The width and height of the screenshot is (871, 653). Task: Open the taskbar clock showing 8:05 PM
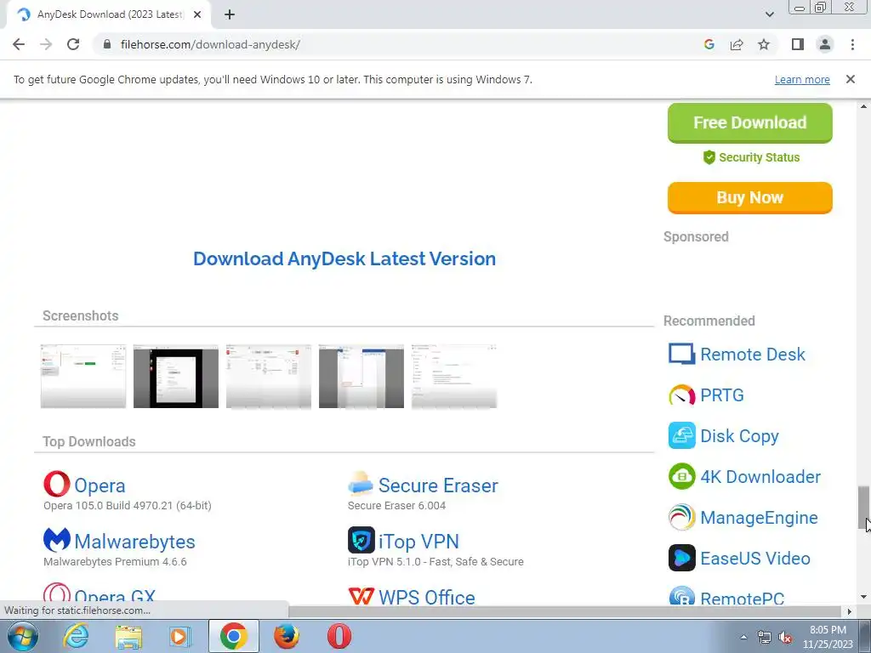[828, 637]
